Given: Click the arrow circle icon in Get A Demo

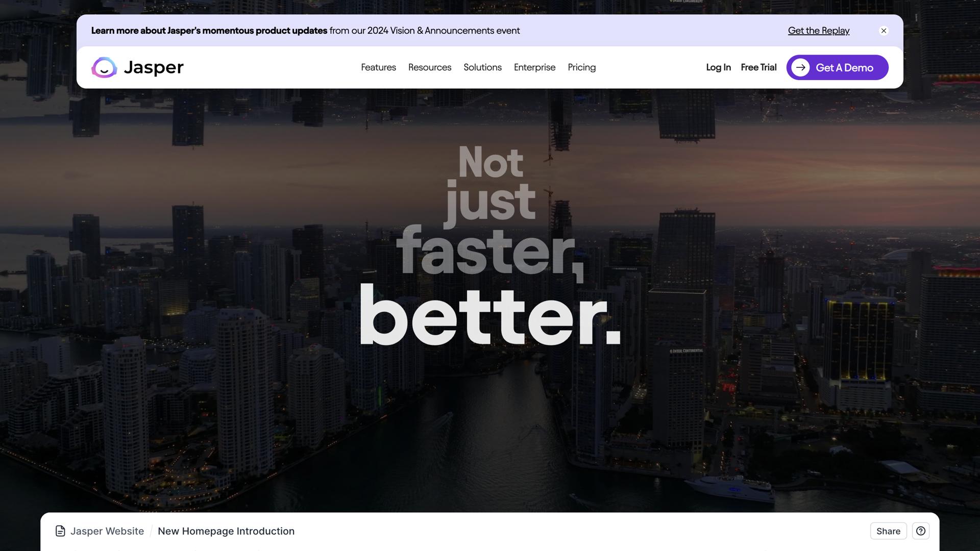Looking at the screenshot, I should coord(800,67).
